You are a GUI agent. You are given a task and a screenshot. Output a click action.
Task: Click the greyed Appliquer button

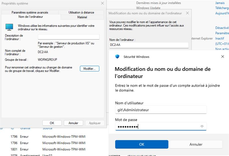95,123
